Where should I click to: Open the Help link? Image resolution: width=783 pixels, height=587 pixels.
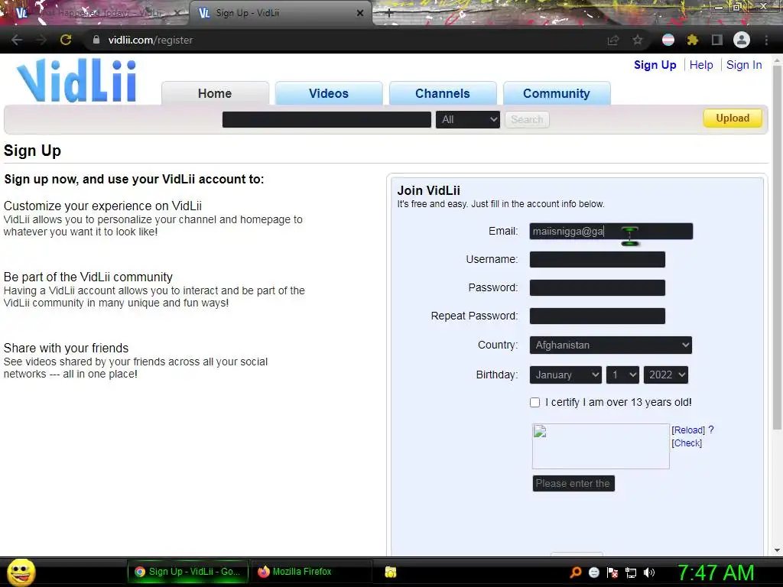tap(701, 65)
